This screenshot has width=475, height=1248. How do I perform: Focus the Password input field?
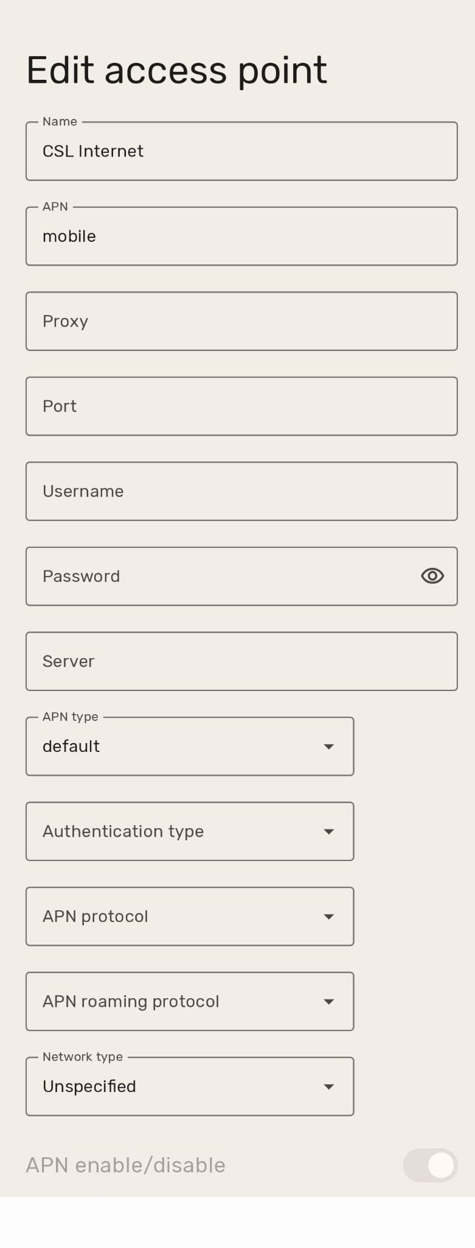point(219,576)
